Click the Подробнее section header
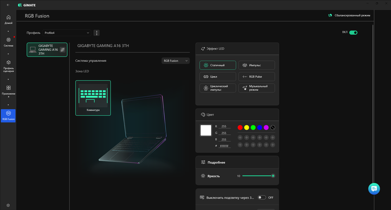 [x=237, y=162]
